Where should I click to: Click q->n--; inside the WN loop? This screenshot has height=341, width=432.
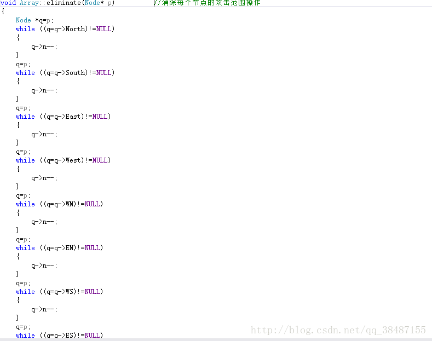coord(44,222)
